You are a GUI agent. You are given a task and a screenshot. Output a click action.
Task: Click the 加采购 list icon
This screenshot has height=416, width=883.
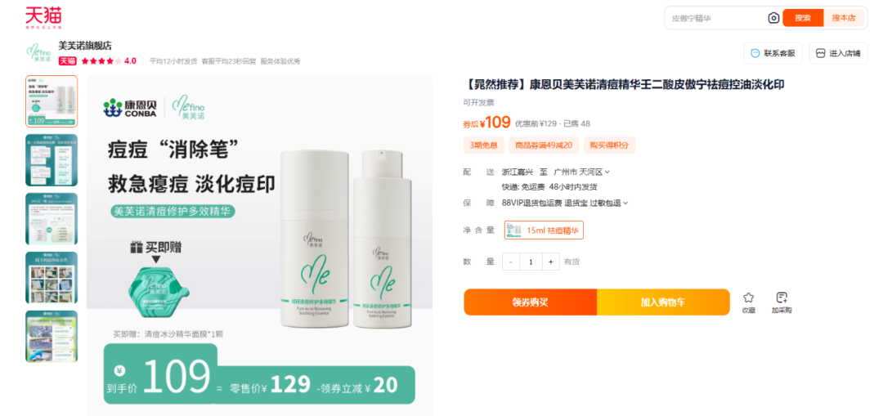pos(782,297)
